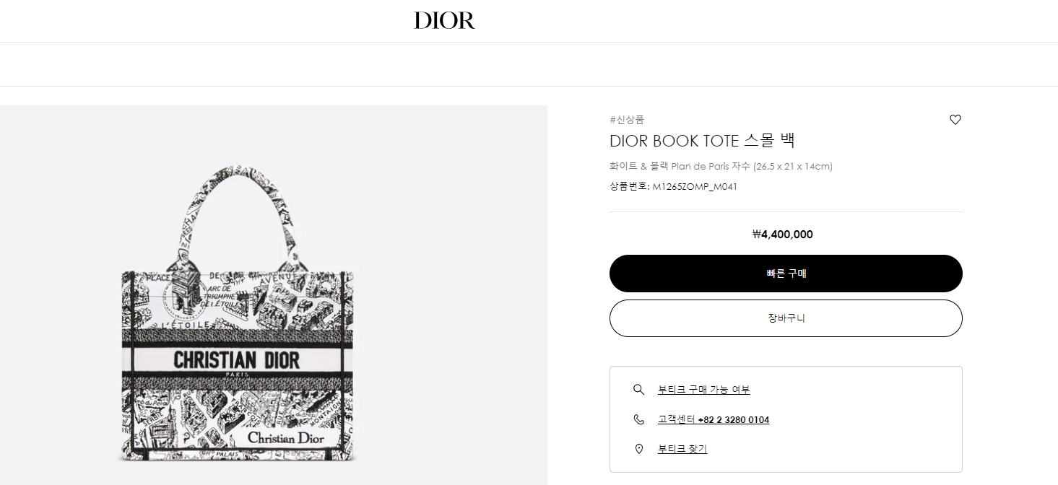Open the 부티크 구매 가능 여부 link

(703, 390)
